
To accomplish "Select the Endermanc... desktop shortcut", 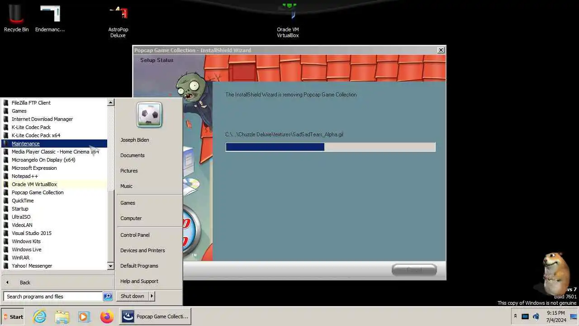I will (x=50, y=18).
